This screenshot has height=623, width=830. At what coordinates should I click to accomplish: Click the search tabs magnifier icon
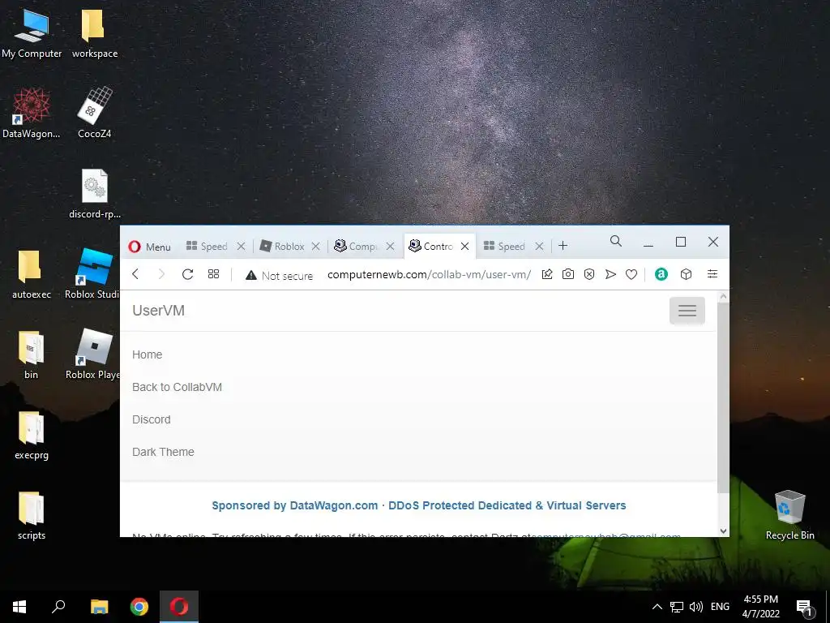616,242
